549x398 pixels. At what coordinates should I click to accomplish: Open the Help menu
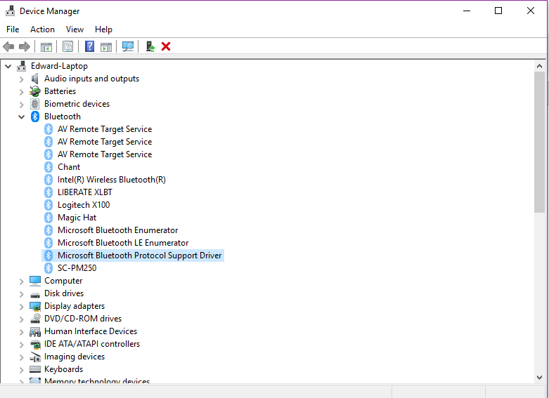pos(103,29)
